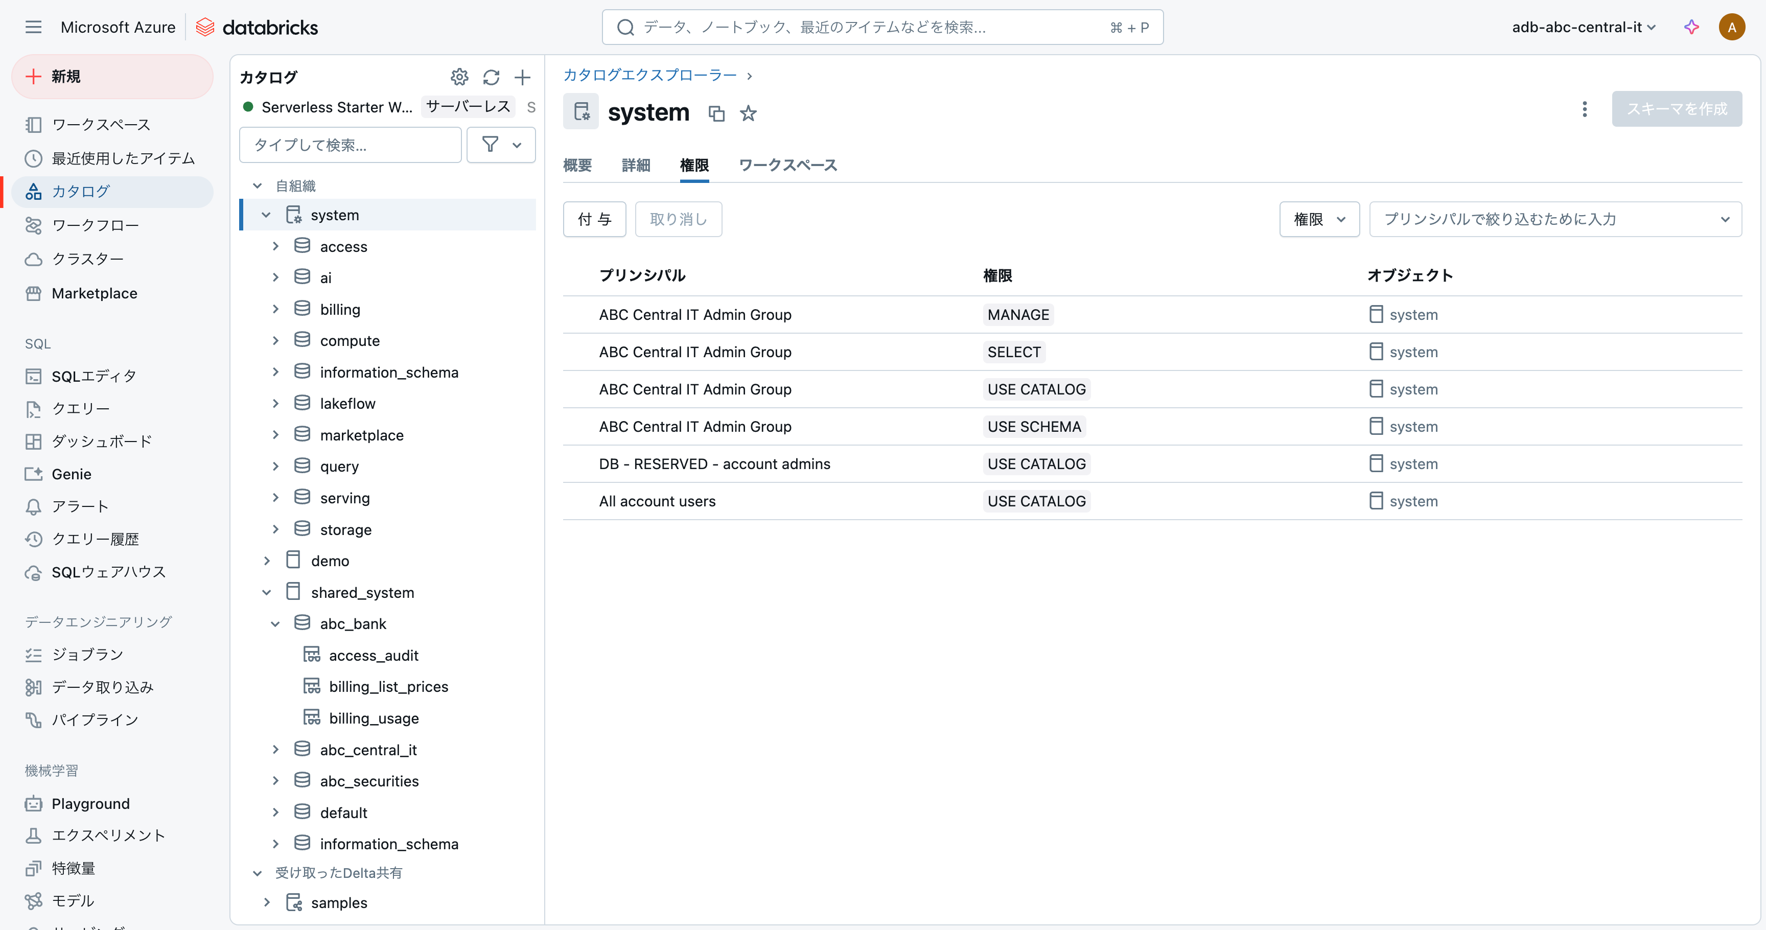Open the filter funnel dropdown

(500, 145)
